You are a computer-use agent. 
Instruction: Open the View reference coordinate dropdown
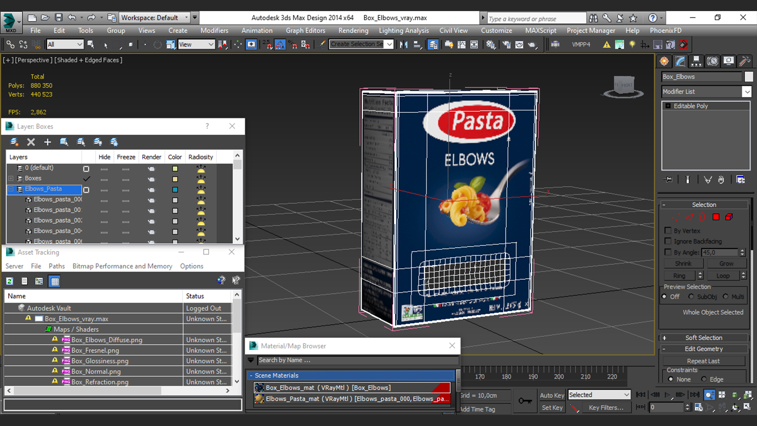(x=196, y=45)
